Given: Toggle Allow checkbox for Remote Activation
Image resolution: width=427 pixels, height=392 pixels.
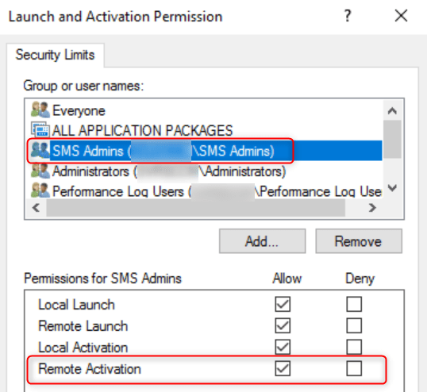Looking at the screenshot, I should [x=283, y=368].
